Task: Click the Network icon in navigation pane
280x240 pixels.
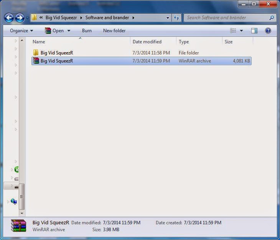Action: (x=14, y=202)
